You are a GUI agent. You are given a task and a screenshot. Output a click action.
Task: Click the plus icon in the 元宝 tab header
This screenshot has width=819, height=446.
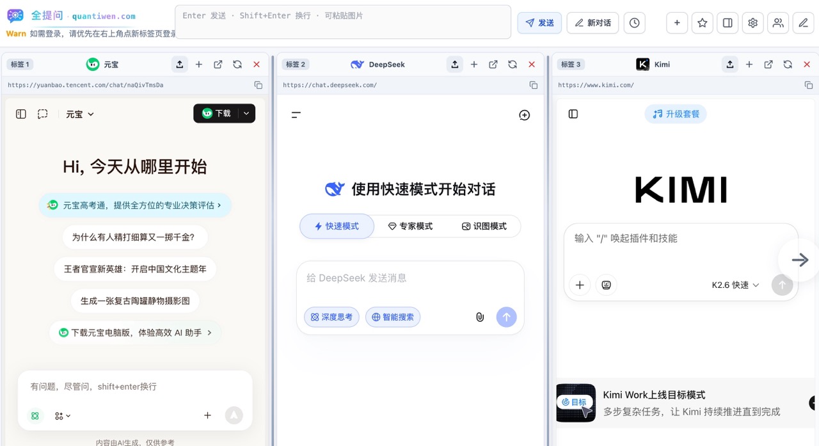click(199, 65)
